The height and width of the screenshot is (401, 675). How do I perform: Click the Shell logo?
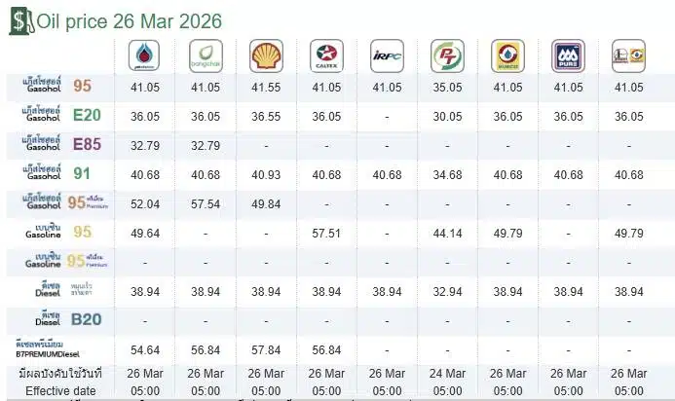(266, 56)
